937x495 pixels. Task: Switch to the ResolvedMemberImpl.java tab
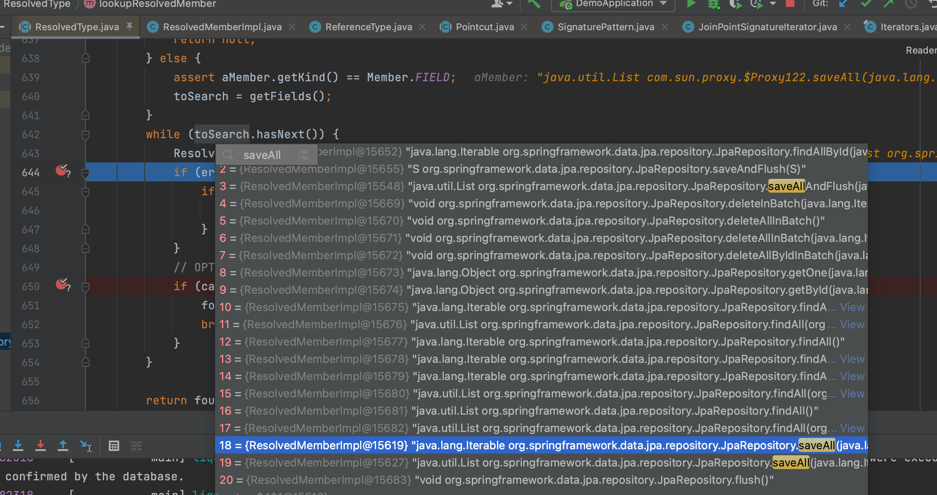pos(222,27)
